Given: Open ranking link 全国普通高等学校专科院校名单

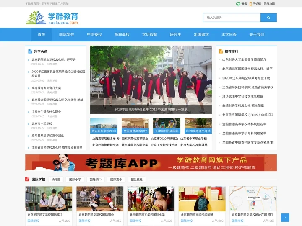Looking at the screenshot, I should click(244, 134).
